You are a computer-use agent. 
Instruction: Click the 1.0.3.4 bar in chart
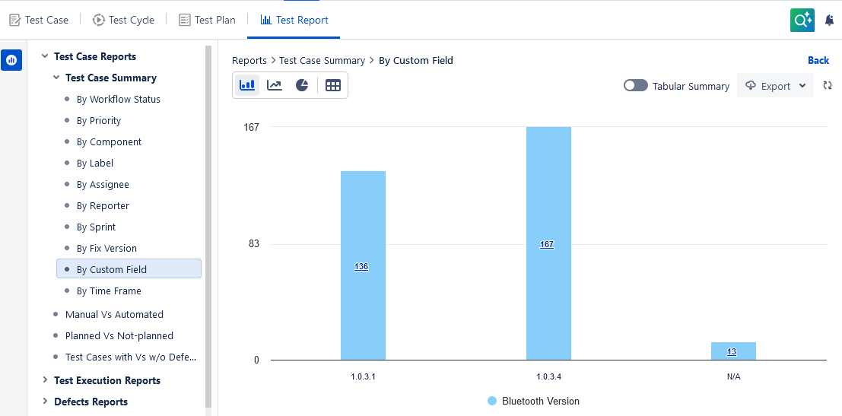(548, 243)
